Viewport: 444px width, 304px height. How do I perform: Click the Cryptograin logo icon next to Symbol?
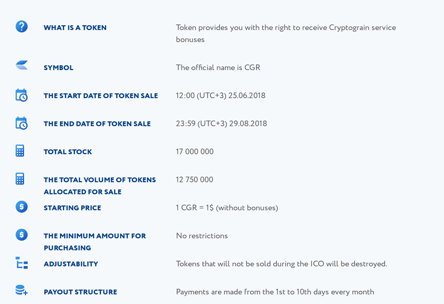coord(22,65)
